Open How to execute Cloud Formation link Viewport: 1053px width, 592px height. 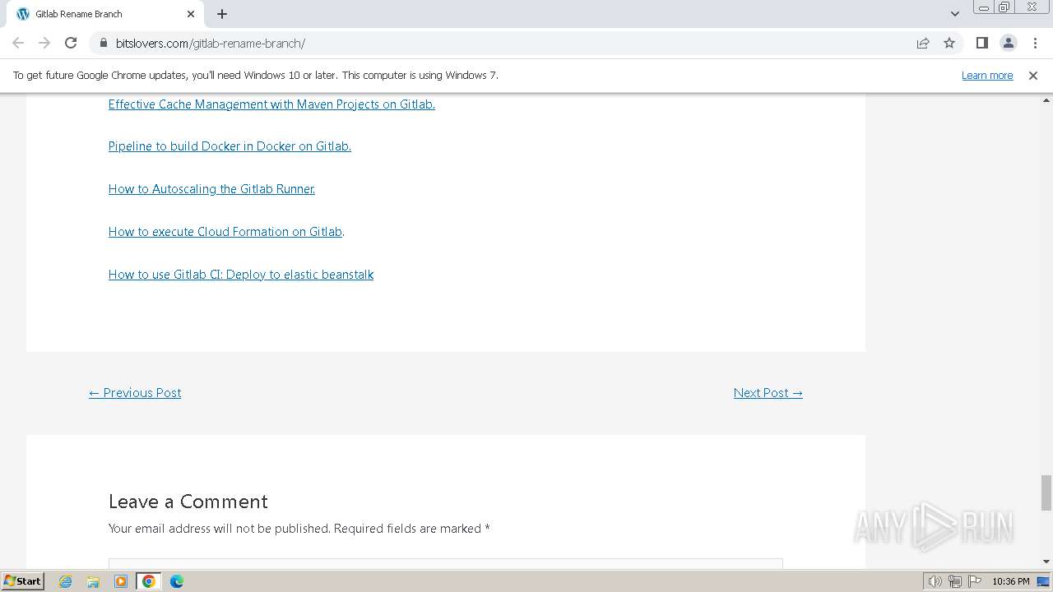pyautogui.click(x=225, y=232)
